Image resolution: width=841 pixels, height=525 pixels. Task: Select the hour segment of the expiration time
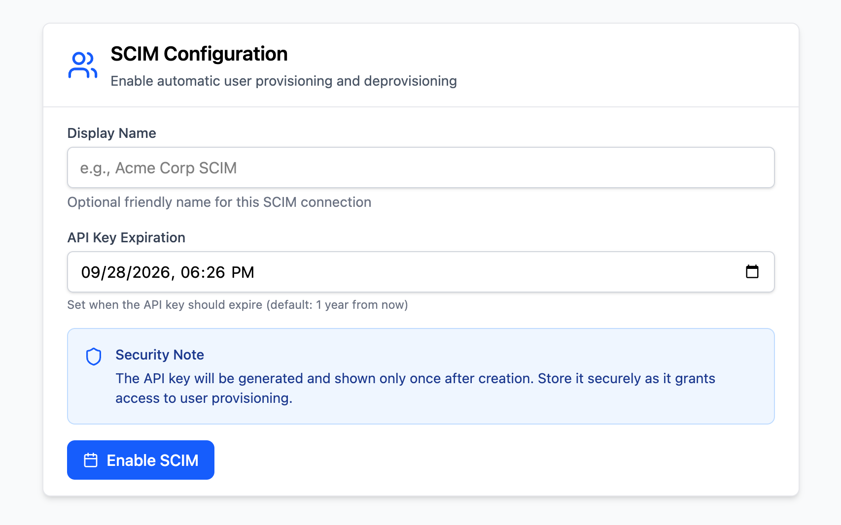click(x=190, y=272)
